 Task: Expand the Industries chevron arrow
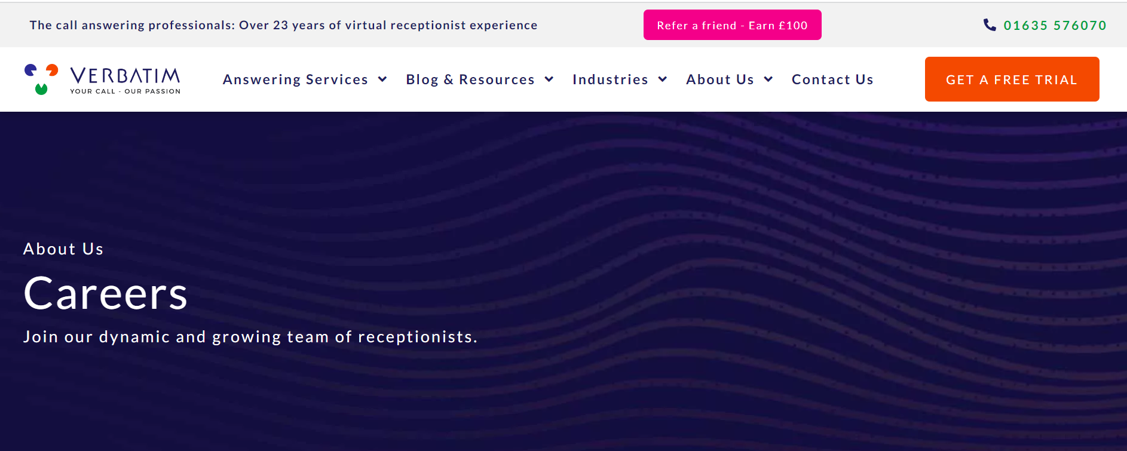(663, 79)
